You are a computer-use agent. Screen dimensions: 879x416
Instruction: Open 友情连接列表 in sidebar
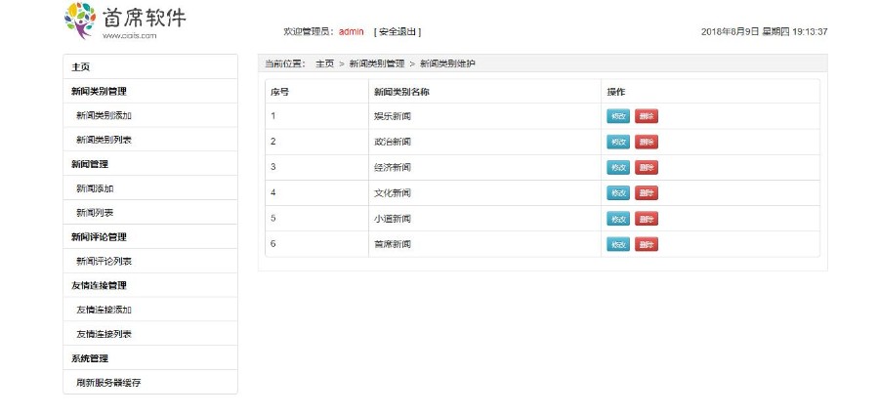pyautogui.click(x=150, y=334)
